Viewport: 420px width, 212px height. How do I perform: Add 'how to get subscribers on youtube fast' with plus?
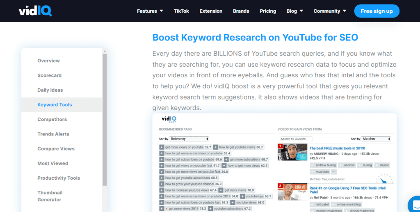tap(162, 203)
